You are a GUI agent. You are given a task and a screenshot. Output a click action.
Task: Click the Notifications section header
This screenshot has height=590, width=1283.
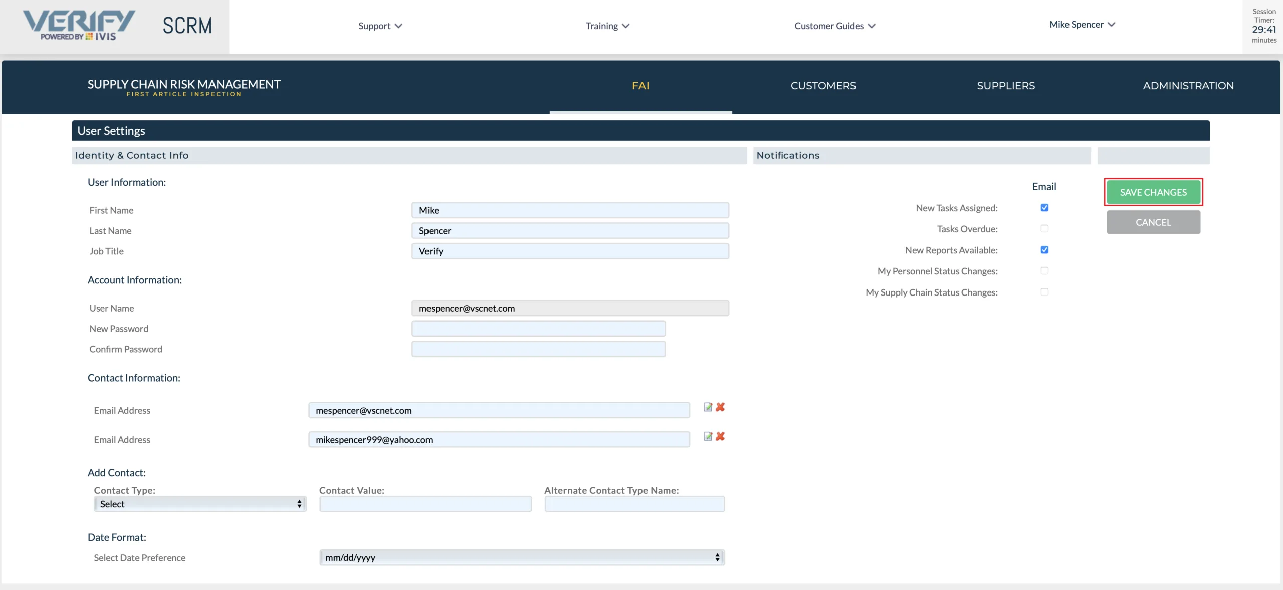coord(922,155)
